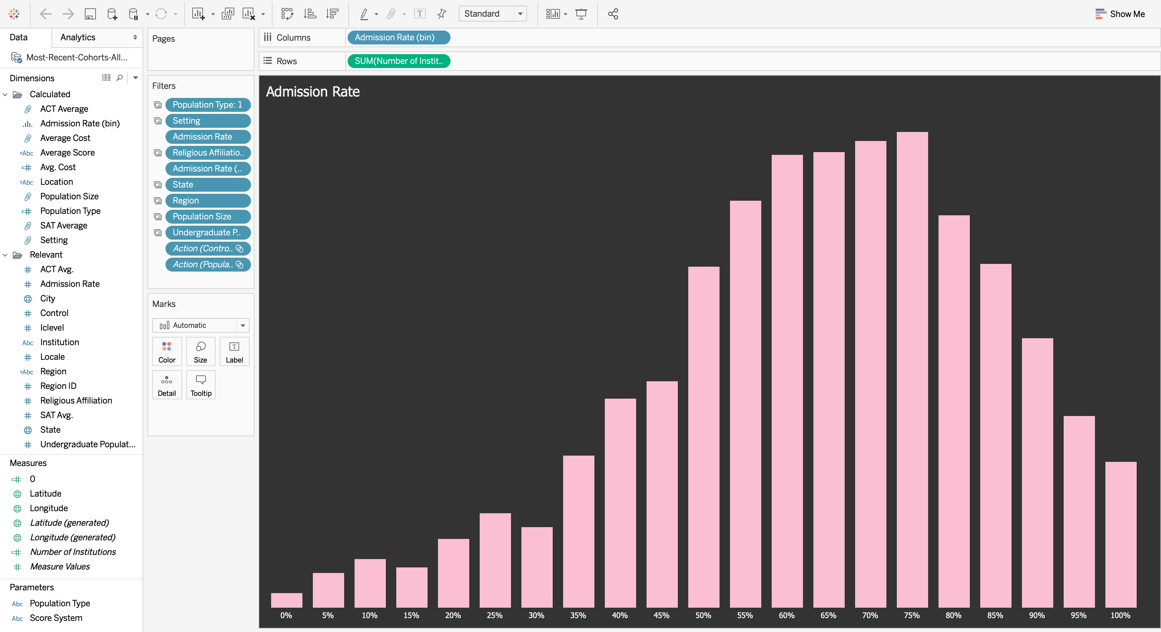Viewport: 1161px width, 632px height.
Task: Toggle visibility of Undergraduate Population filter
Action: pos(157,232)
